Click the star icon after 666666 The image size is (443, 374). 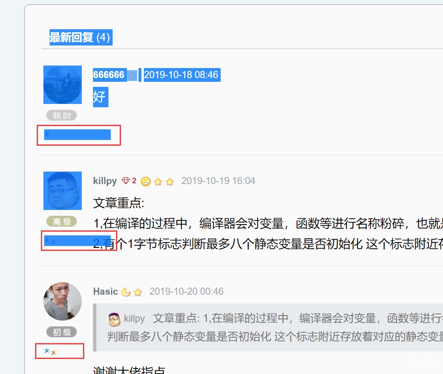(132, 76)
